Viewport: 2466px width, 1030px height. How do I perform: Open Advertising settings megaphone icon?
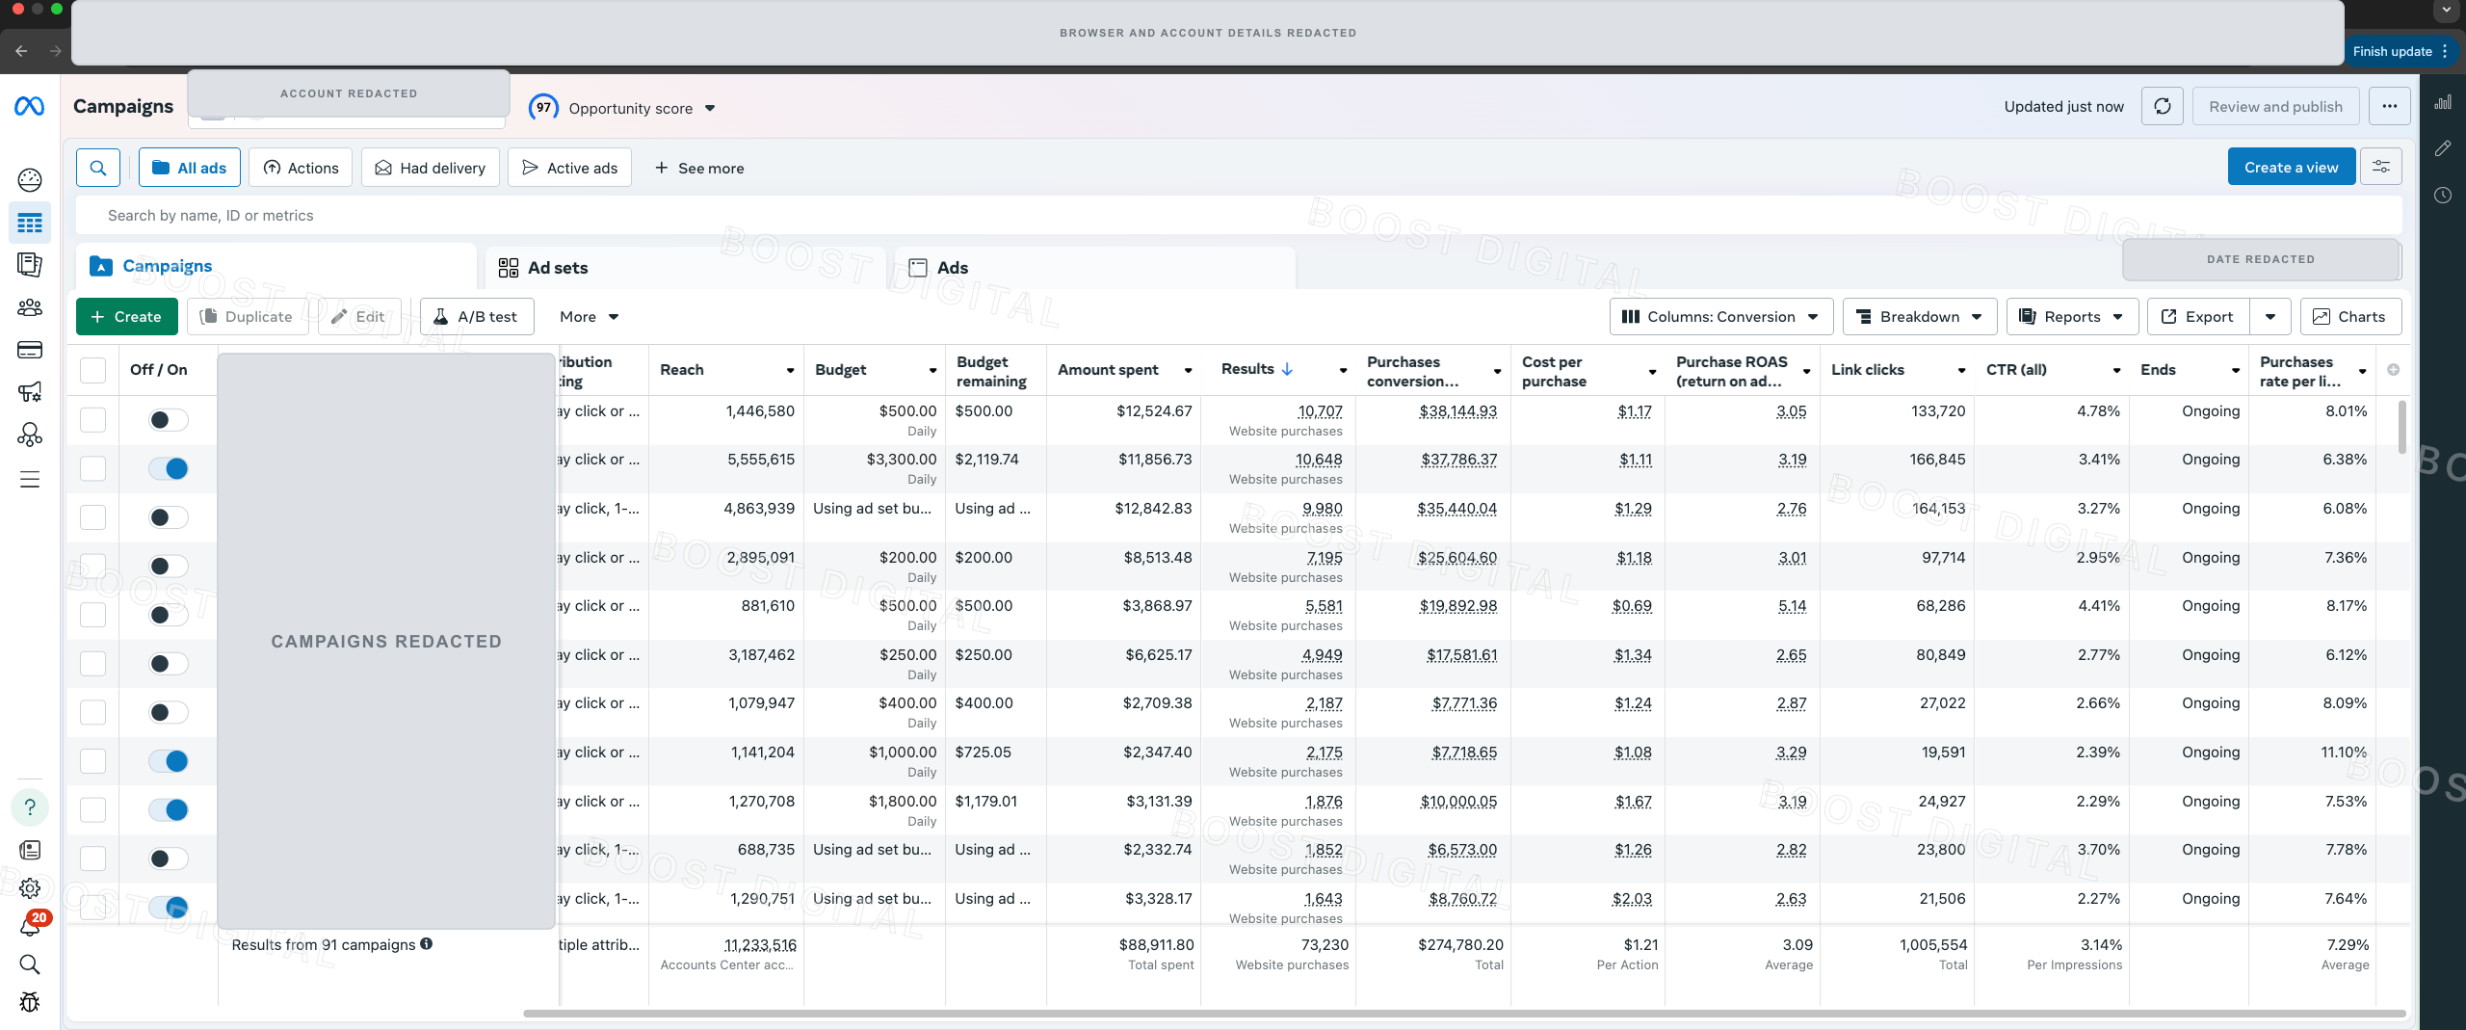(30, 392)
